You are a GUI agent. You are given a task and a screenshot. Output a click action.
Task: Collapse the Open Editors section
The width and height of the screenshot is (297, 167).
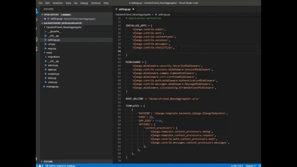(x=42, y=14)
